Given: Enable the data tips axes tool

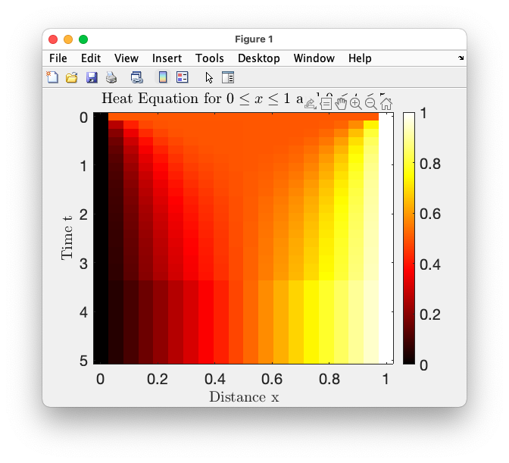Looking at the screenshot, I should coord(326,104).
